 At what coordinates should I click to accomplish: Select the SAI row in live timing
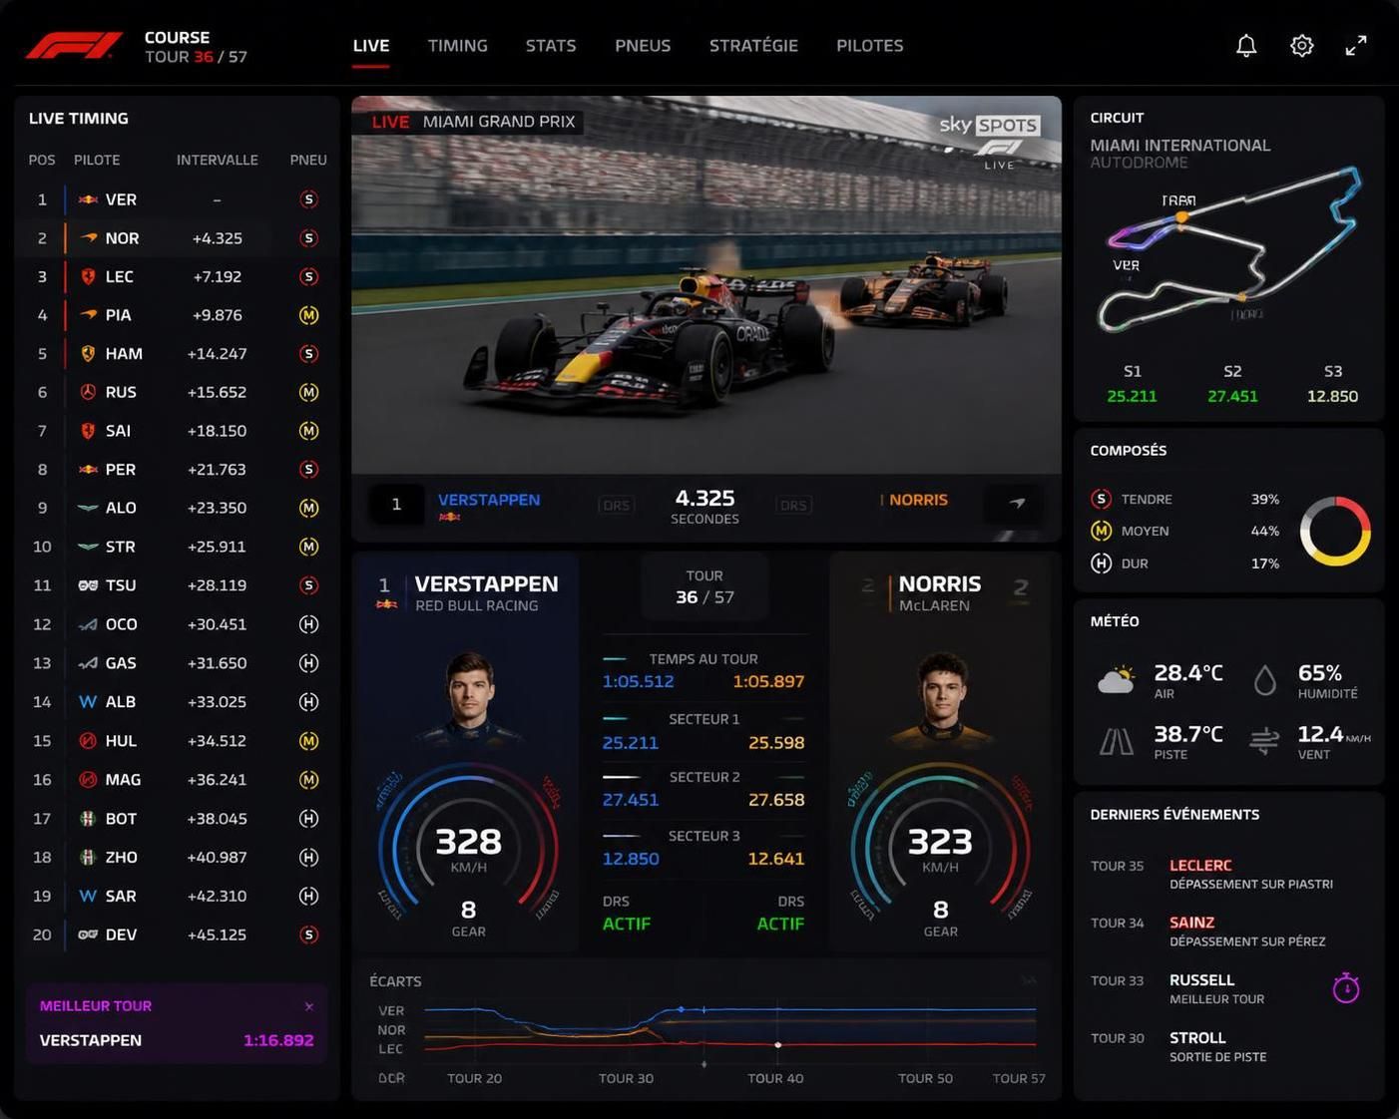177,431
